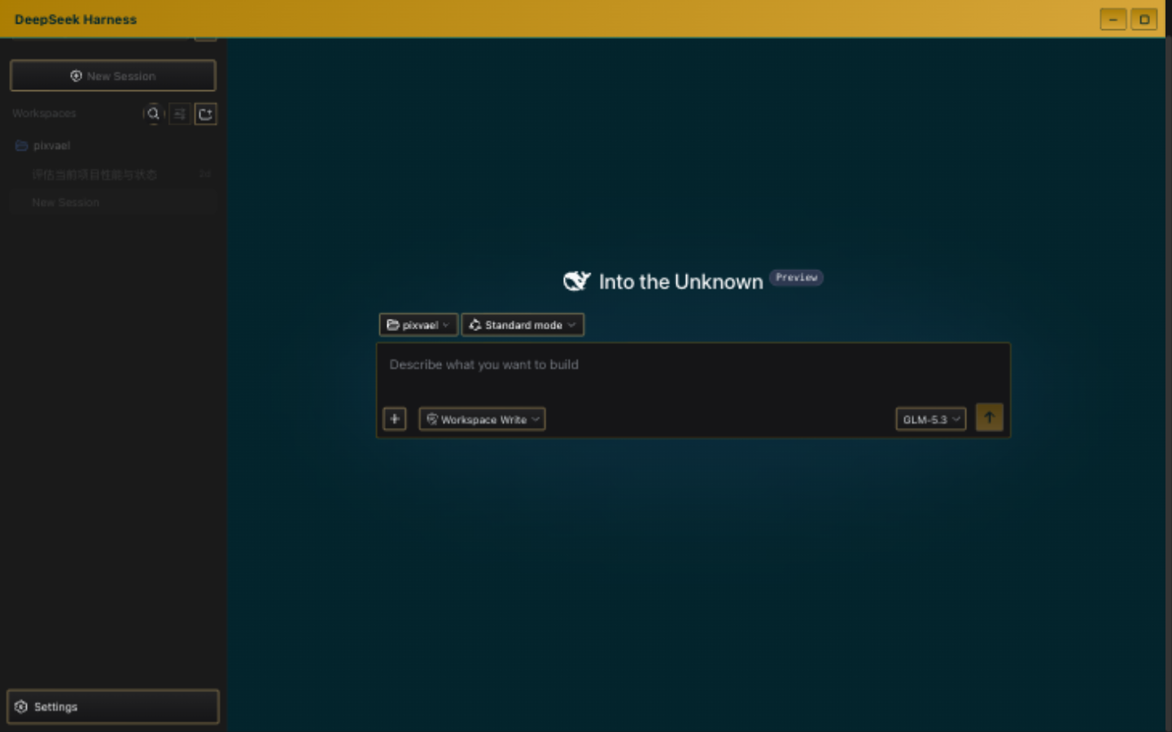Screen dimensions: 1172x732
Task: Open Settings at the sidebar bottom
Action: [x=113, y=707]
